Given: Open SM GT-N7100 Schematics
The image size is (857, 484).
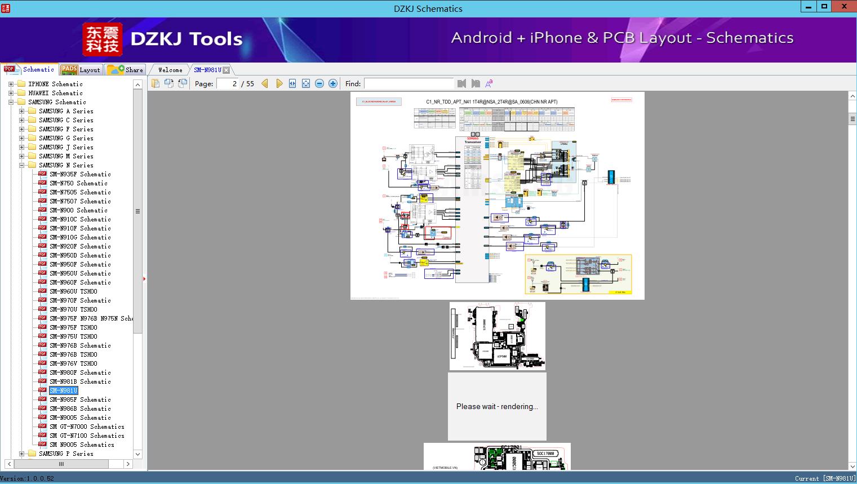Looking at the screenshot, I should pos(87,436).
